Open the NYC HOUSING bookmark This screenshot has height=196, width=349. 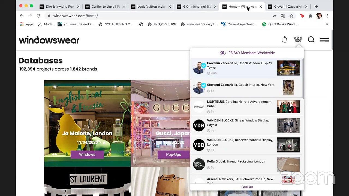[x=116, y=24]
